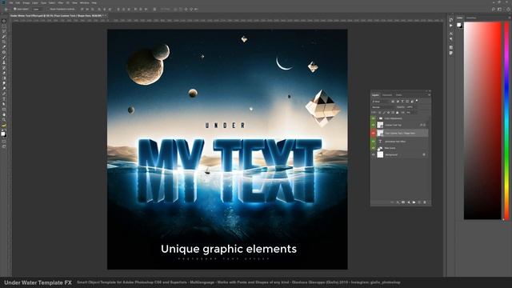This screenshot has width=512, height=288.
Task: Toggle layer filtering on/off switch
Action: tap(417, 101)
